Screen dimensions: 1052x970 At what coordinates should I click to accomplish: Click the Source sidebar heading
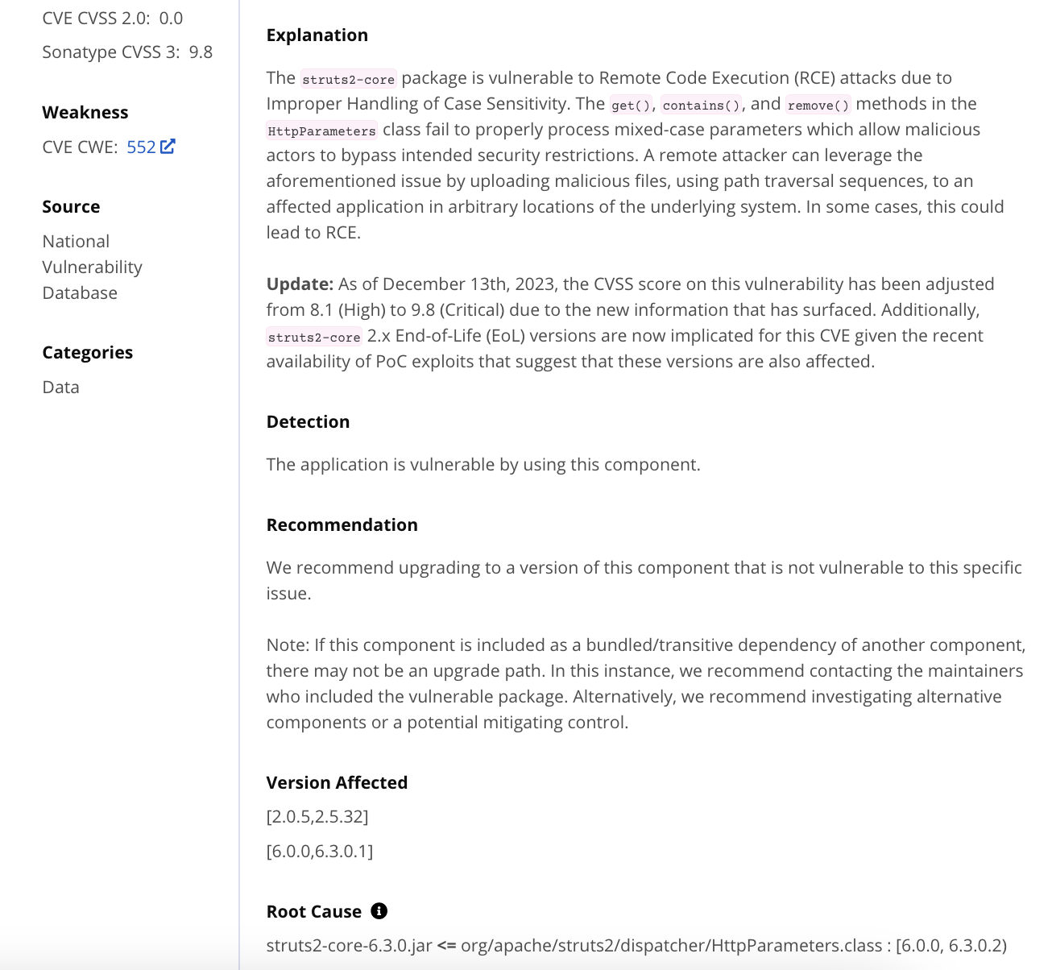pos(71,207)
